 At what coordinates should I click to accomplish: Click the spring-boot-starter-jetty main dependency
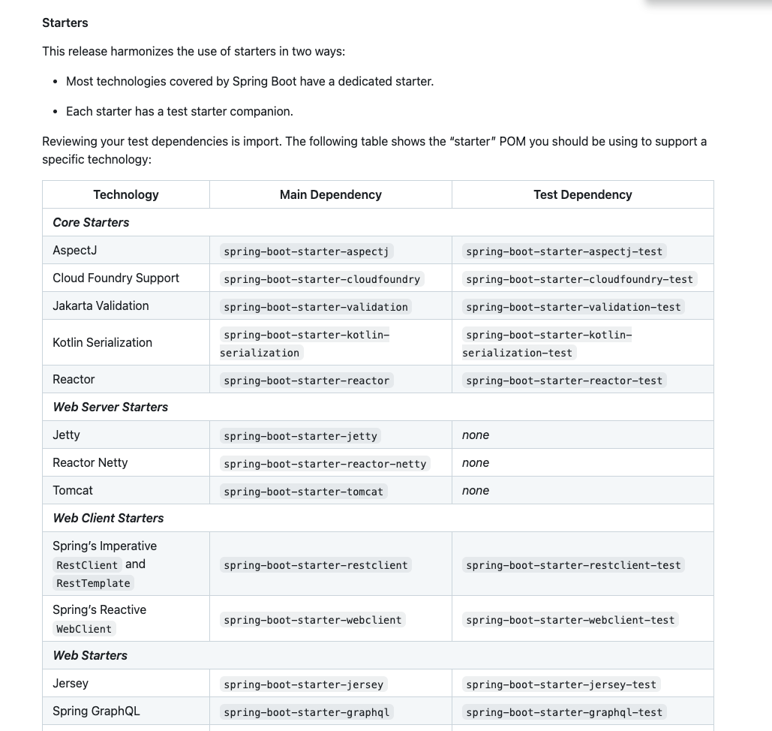pyautogui.click(x=300, y=436)
